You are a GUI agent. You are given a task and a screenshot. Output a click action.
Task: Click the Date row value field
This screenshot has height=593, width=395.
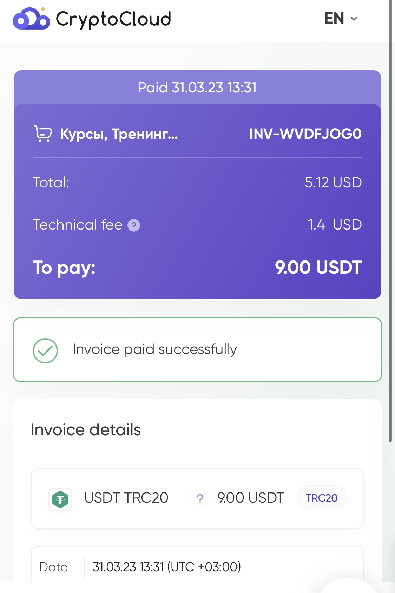167,567
